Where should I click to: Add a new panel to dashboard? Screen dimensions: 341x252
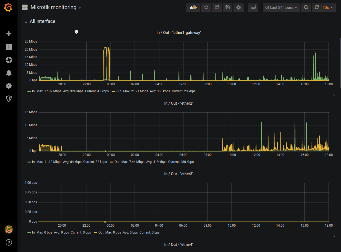pyautogui.click(x=193, y=7)
